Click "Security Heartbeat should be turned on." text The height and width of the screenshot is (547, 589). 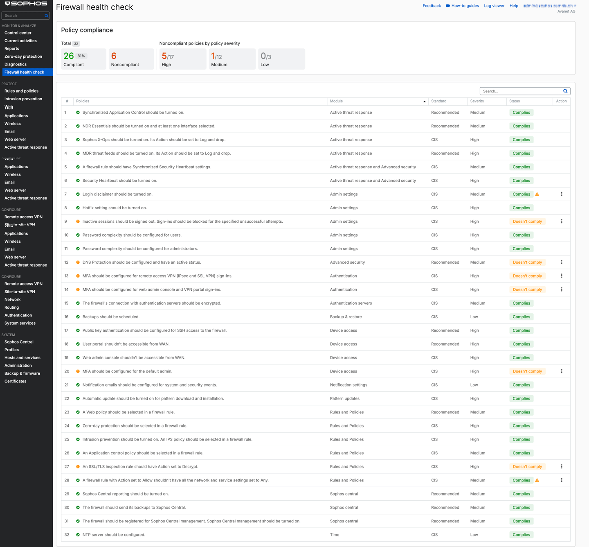point(120,181)
